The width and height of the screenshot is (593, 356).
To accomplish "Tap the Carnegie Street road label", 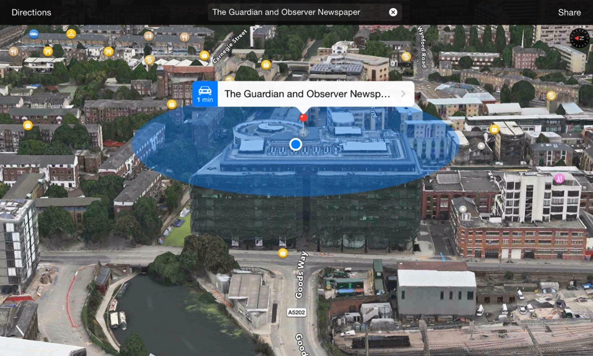I will point(230,45).
